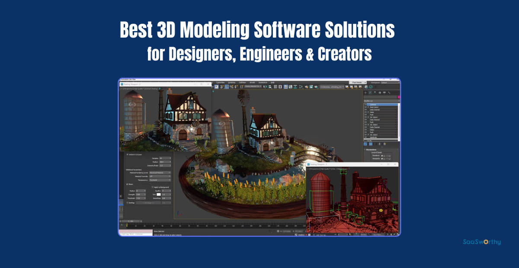Select the Create tab in command panel
Viewport: 519px width, 268px height.
(x=365, y=93)
